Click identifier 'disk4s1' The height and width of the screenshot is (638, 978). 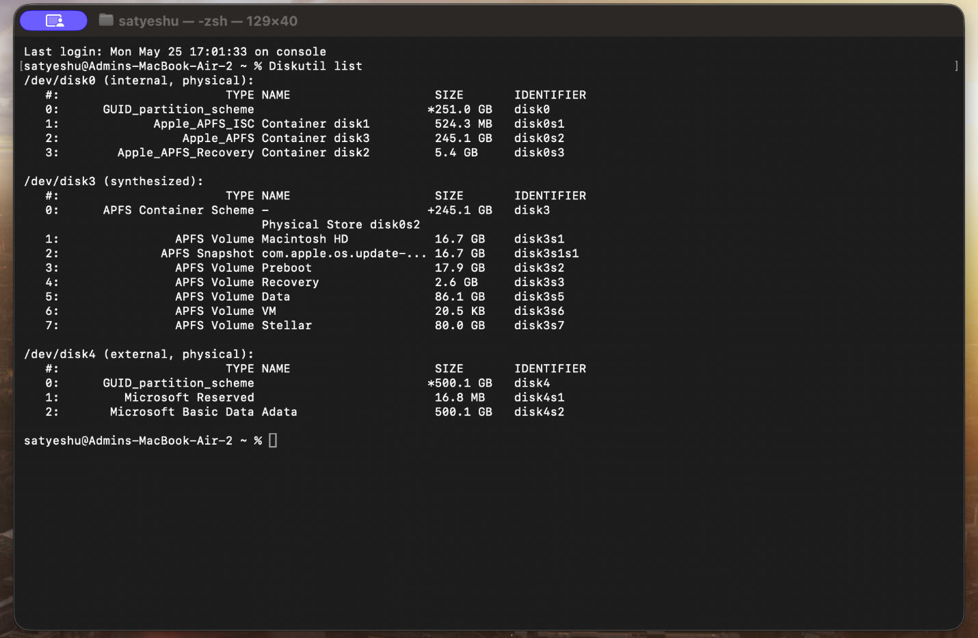pyautogui.click(x=539, y=397)
